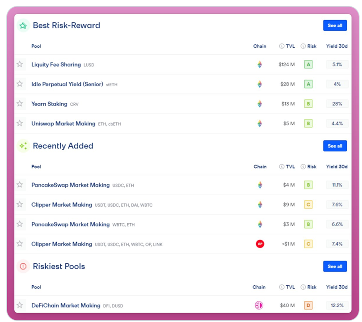
Task: Open Clipper Market Making pool with OP, LINK
Action: click(x=62, y=244)
